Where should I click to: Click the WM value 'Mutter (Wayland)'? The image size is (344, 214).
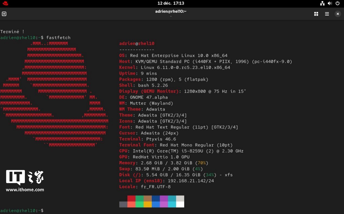[x=151, y=103]
